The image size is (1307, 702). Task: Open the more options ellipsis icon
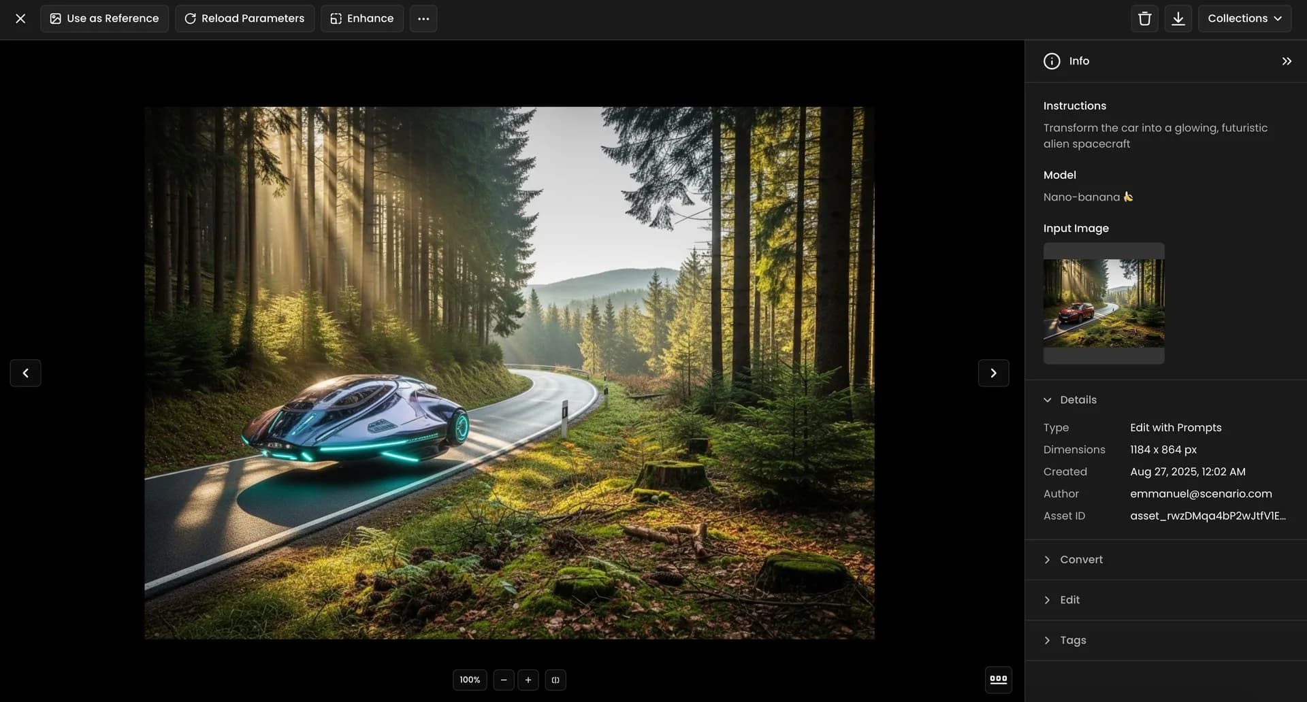click(x=423, y=18)
